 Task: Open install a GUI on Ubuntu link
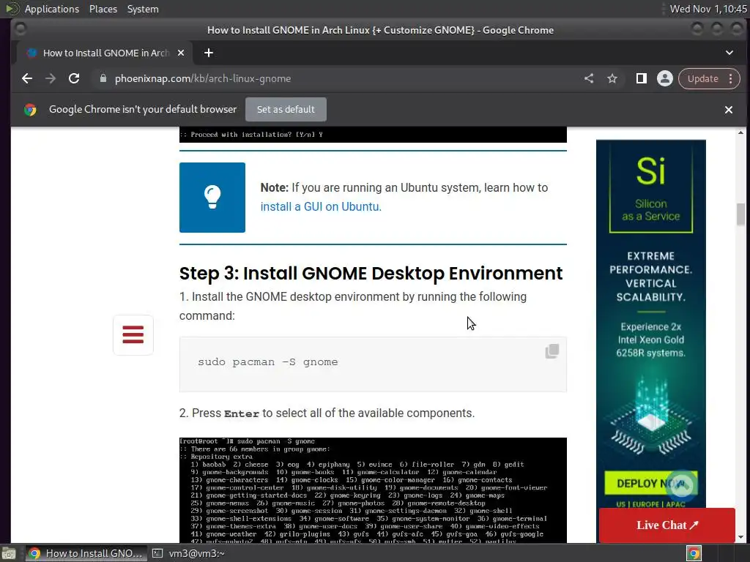(321, 206)
